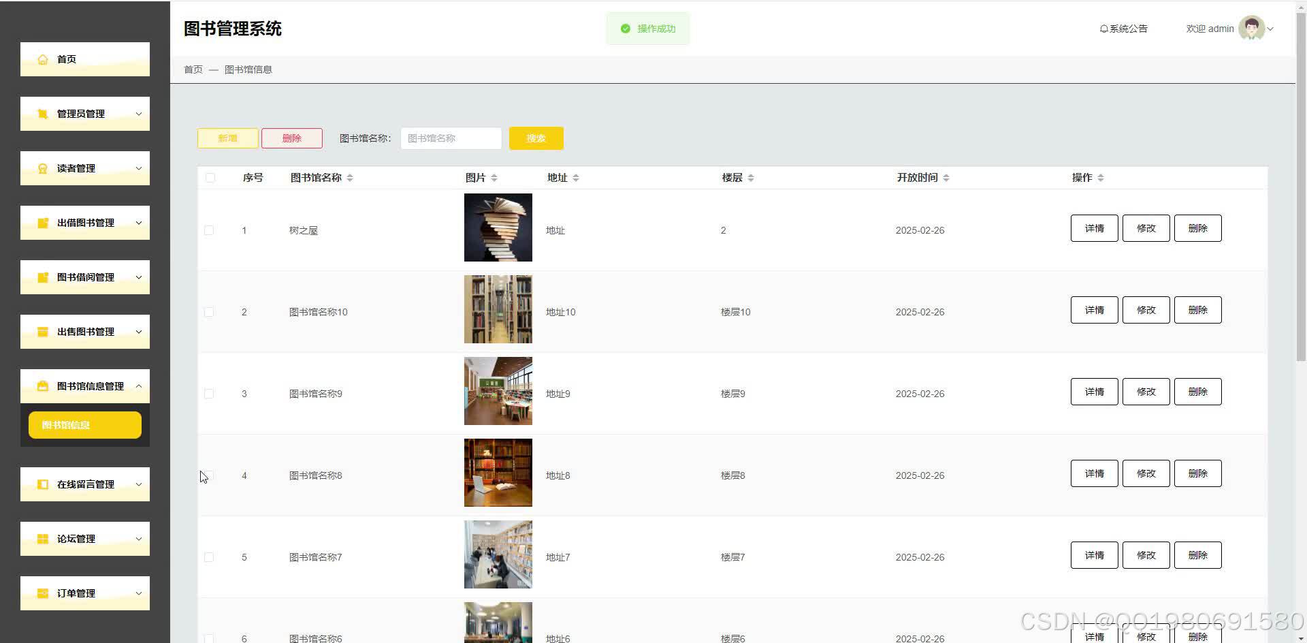
Task: Expand 订单管理 with its chevron
Action: pyautogui.click(x=139, y=593)
